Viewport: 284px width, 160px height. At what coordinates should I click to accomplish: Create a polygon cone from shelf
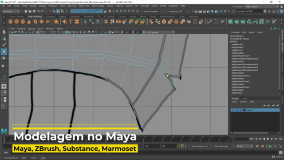click(x=29, y=22)
